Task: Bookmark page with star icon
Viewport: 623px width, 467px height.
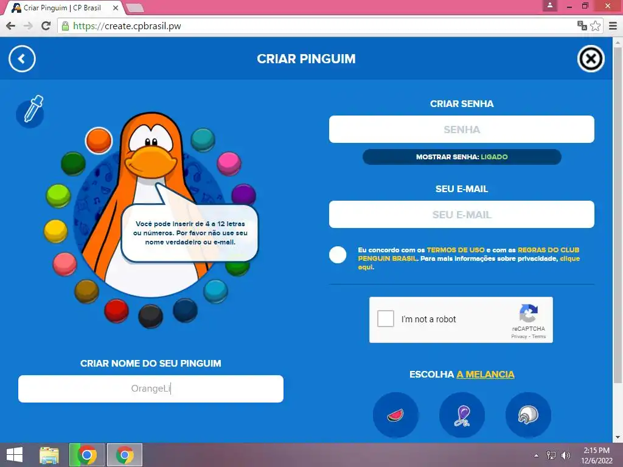Action: [595, 26]
